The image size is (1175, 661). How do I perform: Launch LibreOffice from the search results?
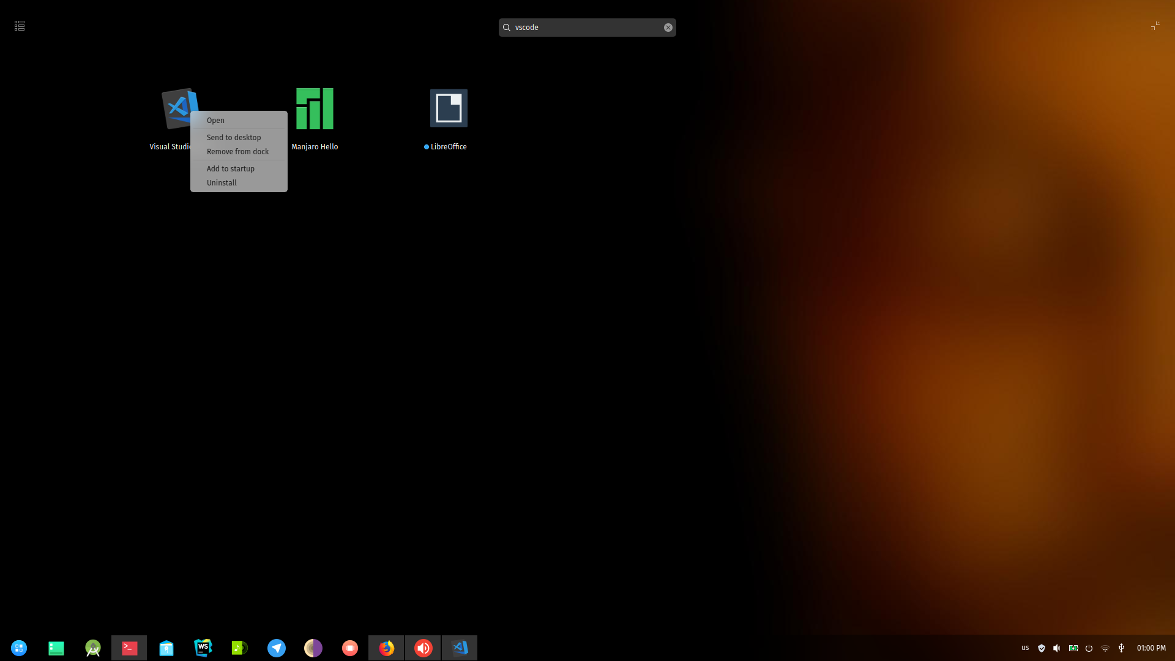point(449,108)
